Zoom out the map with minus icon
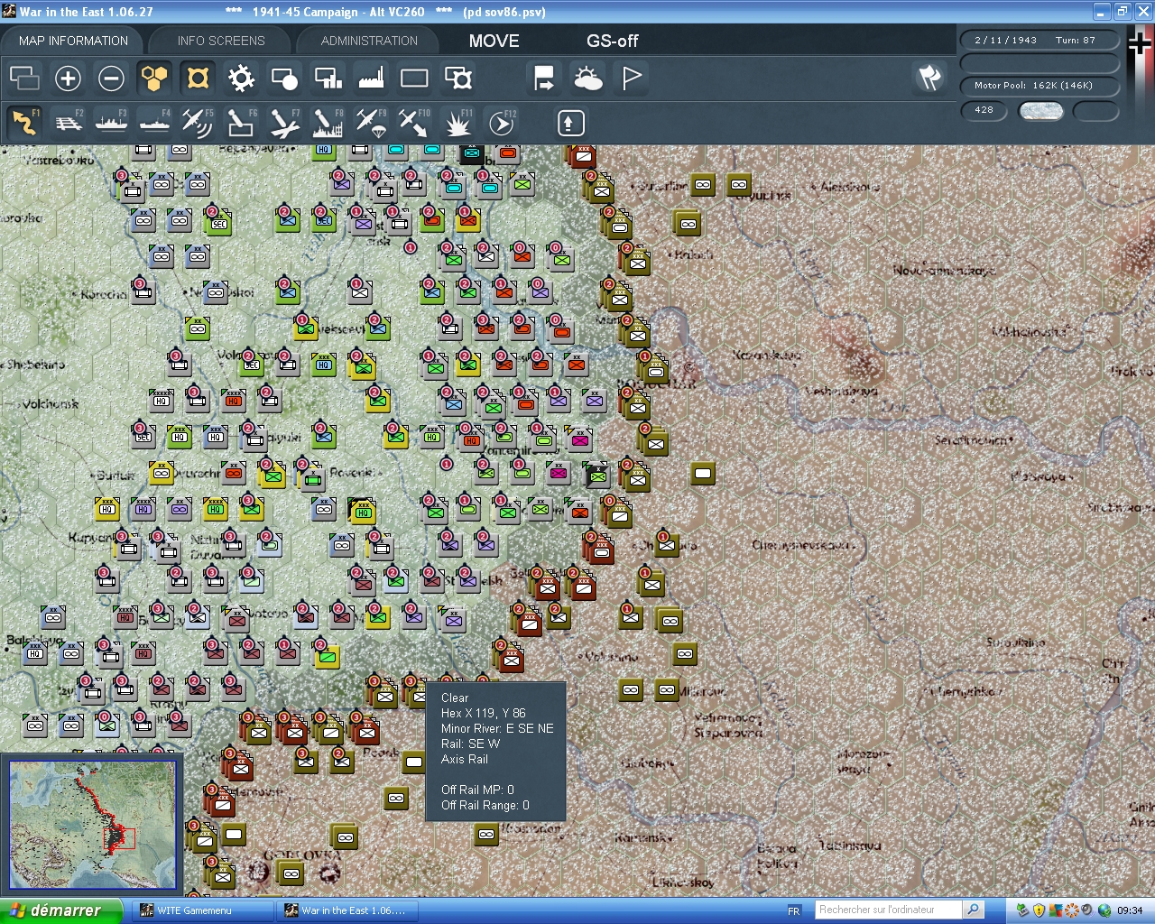Image resolution: width=1155 pixels, height=924 pixels. [x=111, y=79]
